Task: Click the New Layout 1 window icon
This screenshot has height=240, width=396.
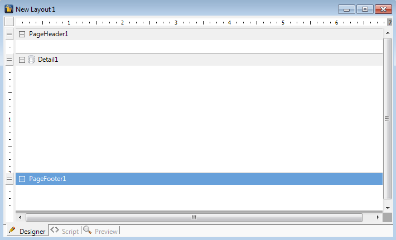Action: (9, 9)
